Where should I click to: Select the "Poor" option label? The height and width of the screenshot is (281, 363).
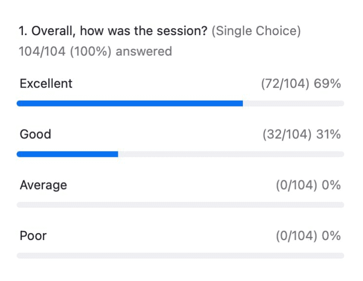[x=33, y=236]
